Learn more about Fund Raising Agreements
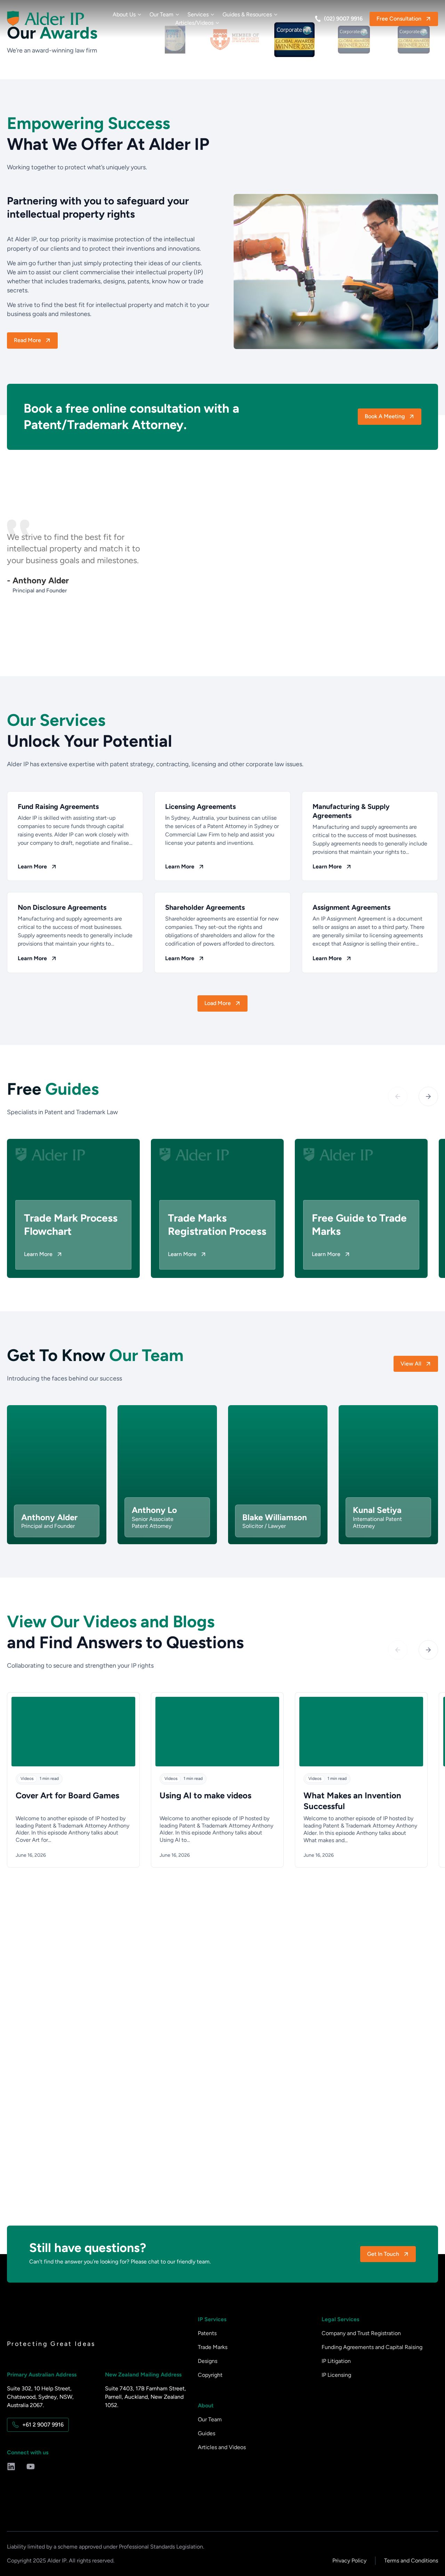 coord(37,867)
